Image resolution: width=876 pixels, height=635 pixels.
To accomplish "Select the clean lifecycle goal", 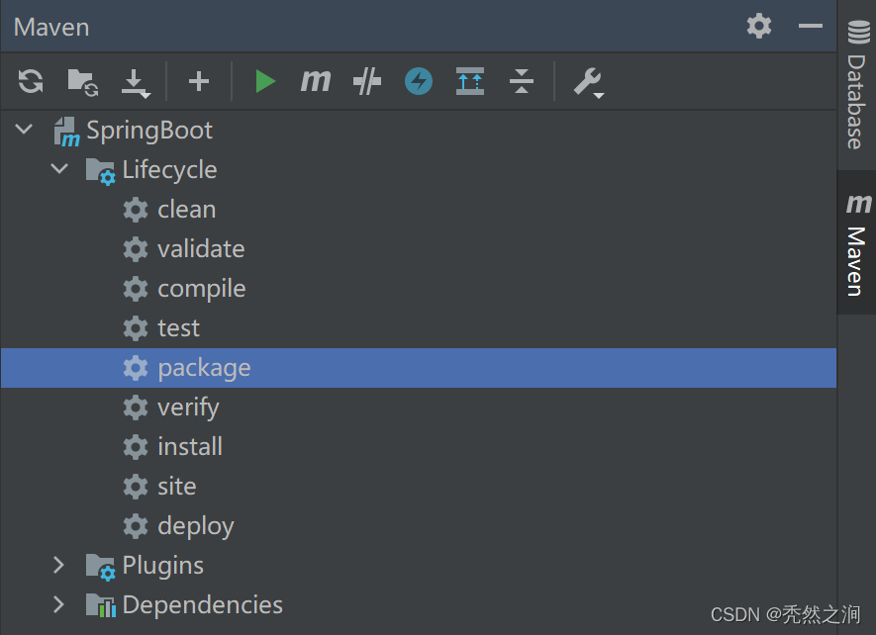I will 419,210.
